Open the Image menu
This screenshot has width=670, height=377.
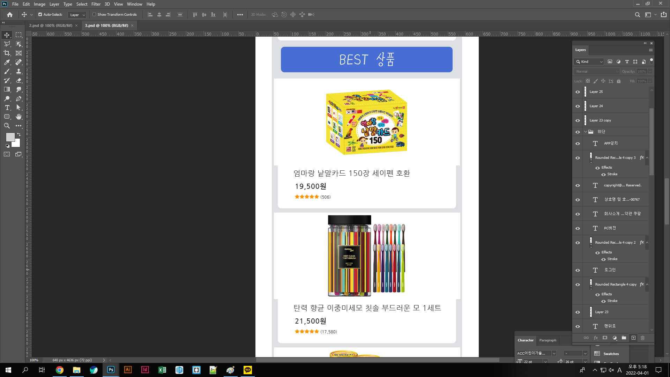pyautogui.click(x=39, y=4)
